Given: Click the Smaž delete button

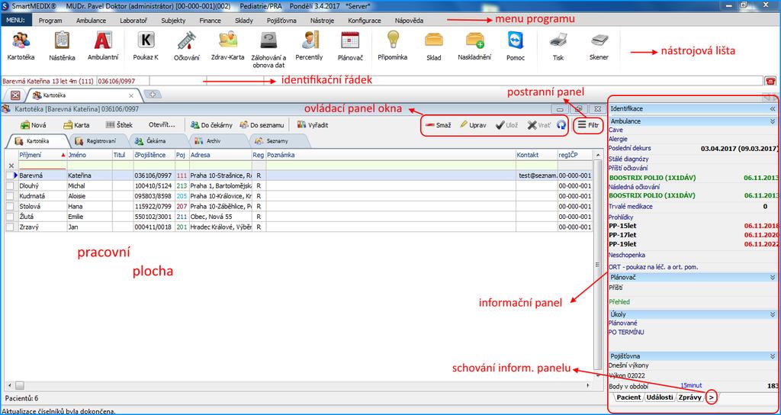Looking at the screenshot, I should [439, 126].
